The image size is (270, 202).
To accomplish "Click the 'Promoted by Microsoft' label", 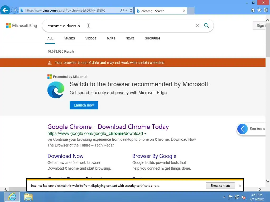I will point(70,77).
